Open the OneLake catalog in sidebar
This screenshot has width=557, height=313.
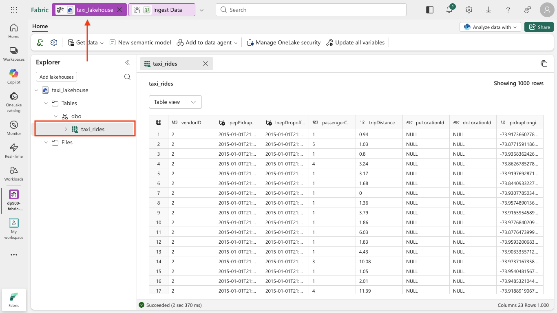pyautogui.click(x=13, y=102)
